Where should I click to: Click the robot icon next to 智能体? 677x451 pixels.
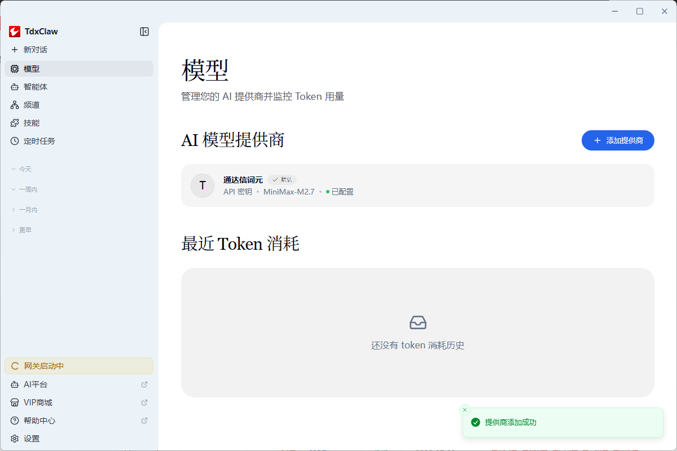[15, 87]
